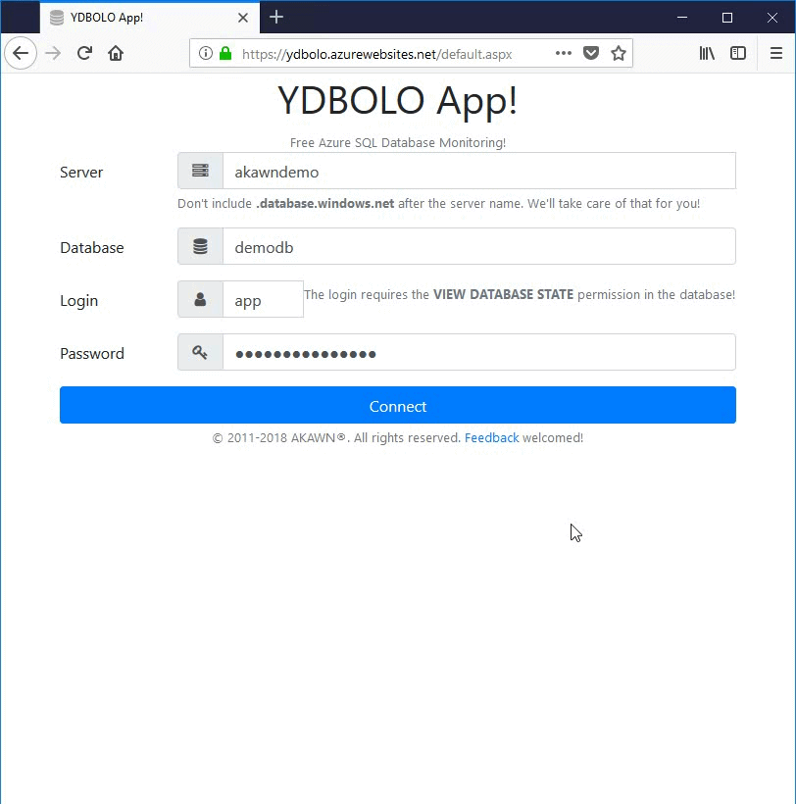Click the forward navigation arrow
The image size is (796, 804).
(53, 53)
